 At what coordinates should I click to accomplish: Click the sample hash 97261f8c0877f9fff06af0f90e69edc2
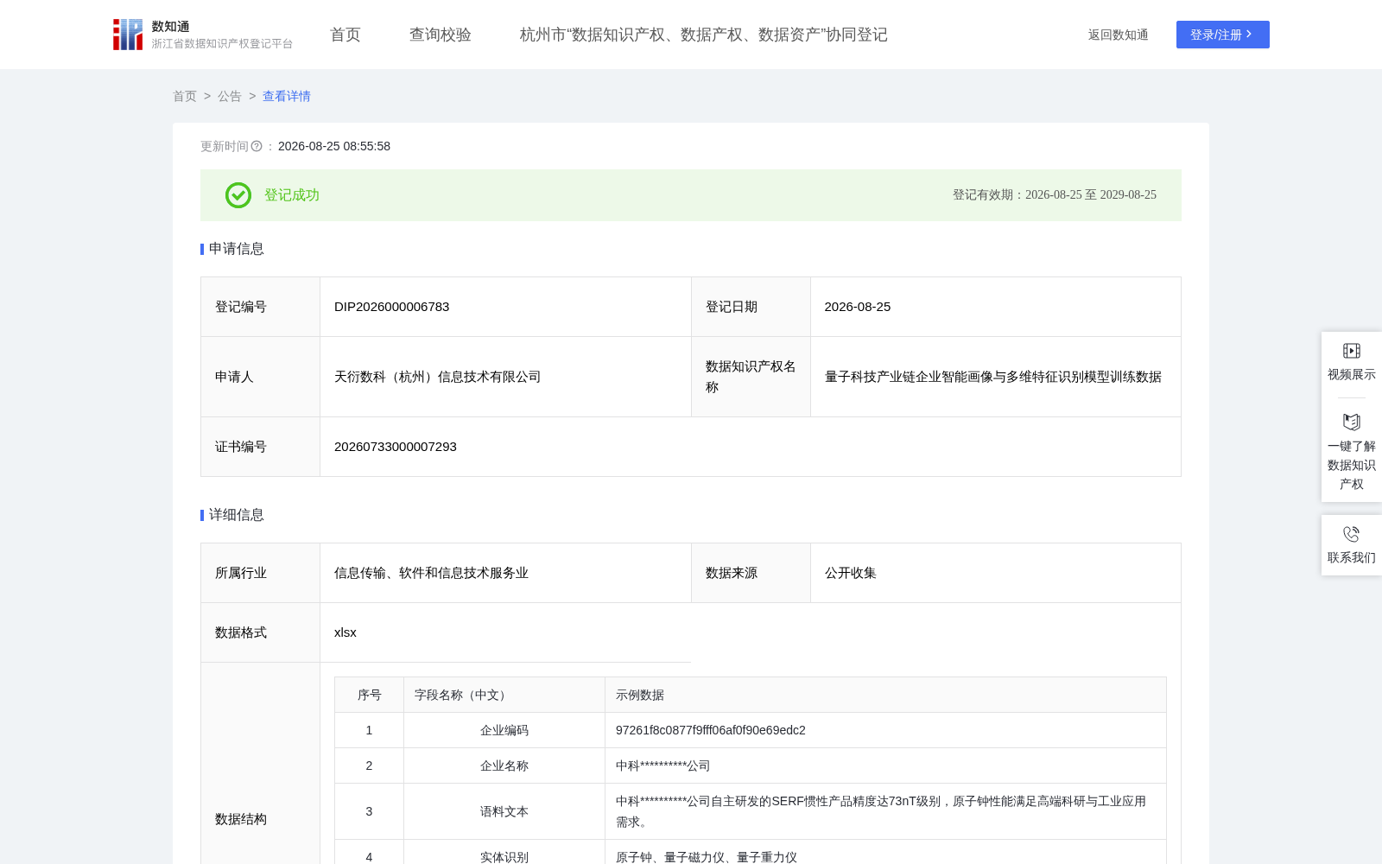click(x=711, y=730)
